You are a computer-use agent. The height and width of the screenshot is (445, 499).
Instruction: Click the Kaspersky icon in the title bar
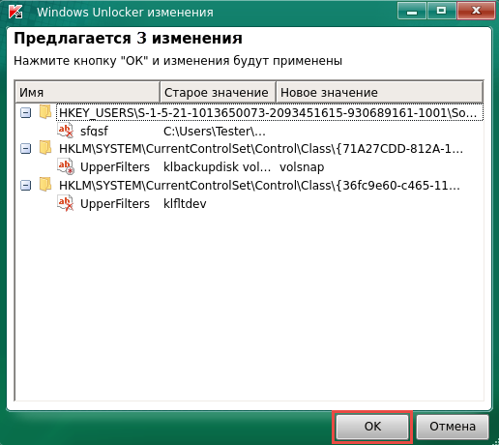[x=15, y=12]
